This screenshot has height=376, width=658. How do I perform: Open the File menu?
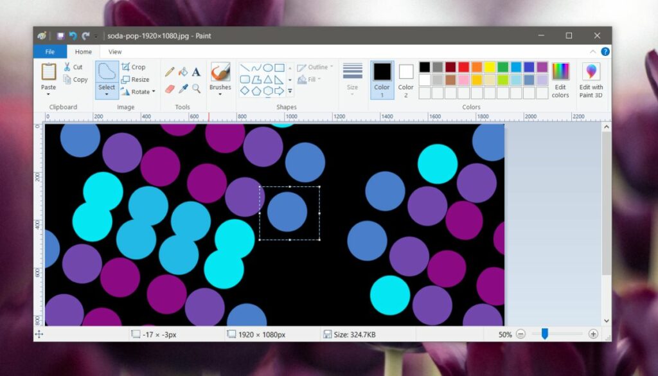tap(50, 51)
